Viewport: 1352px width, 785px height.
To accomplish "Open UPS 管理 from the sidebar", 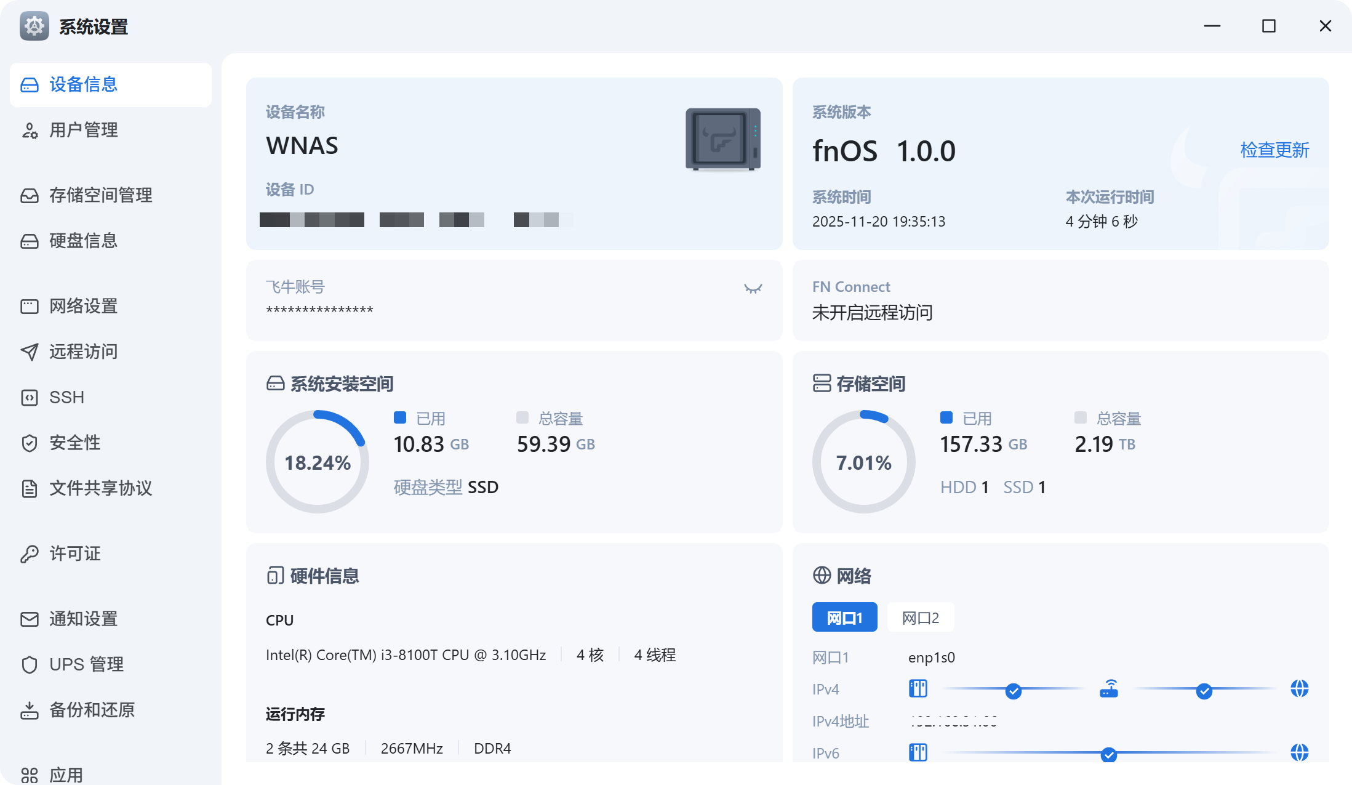I will point(86,664).
